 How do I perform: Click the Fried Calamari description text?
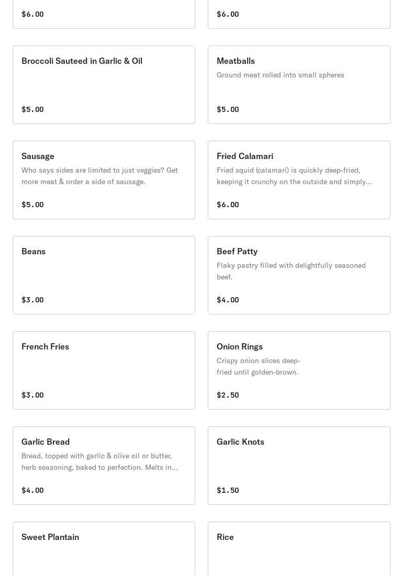294,176
